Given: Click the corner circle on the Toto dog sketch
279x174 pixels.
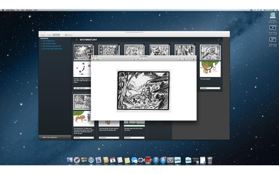Looking at the screenshot, I should pos(169,45).
